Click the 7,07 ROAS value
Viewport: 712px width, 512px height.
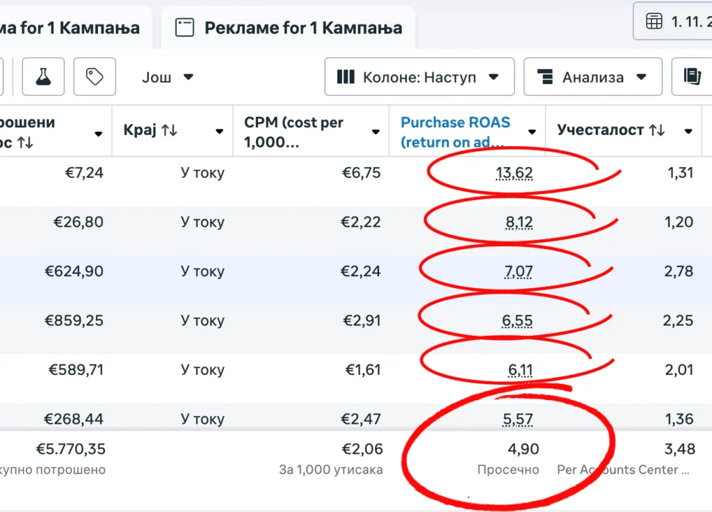[x=518, y=271]
